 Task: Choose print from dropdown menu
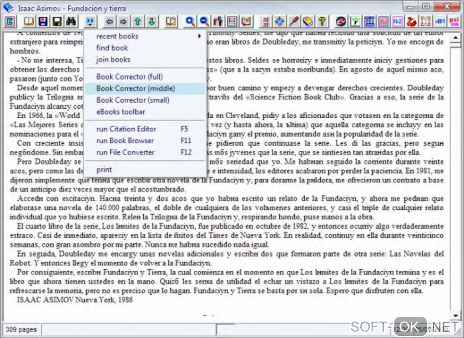coord(145,170)
